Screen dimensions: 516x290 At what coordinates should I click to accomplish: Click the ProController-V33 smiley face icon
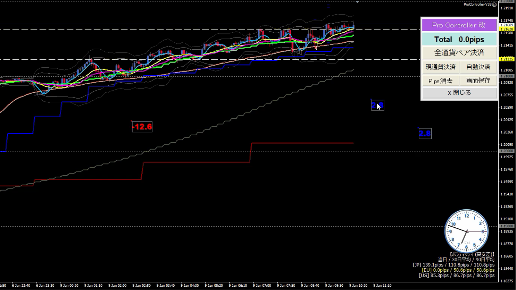pyautogui.click(x=494, y=5)
